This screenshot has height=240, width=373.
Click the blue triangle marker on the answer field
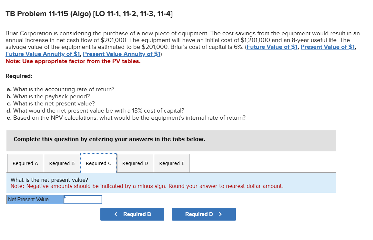coord(66,197)
